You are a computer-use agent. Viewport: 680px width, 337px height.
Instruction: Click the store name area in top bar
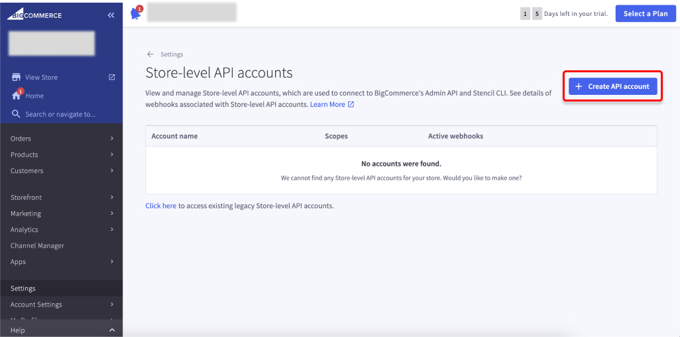click(192, 12)
